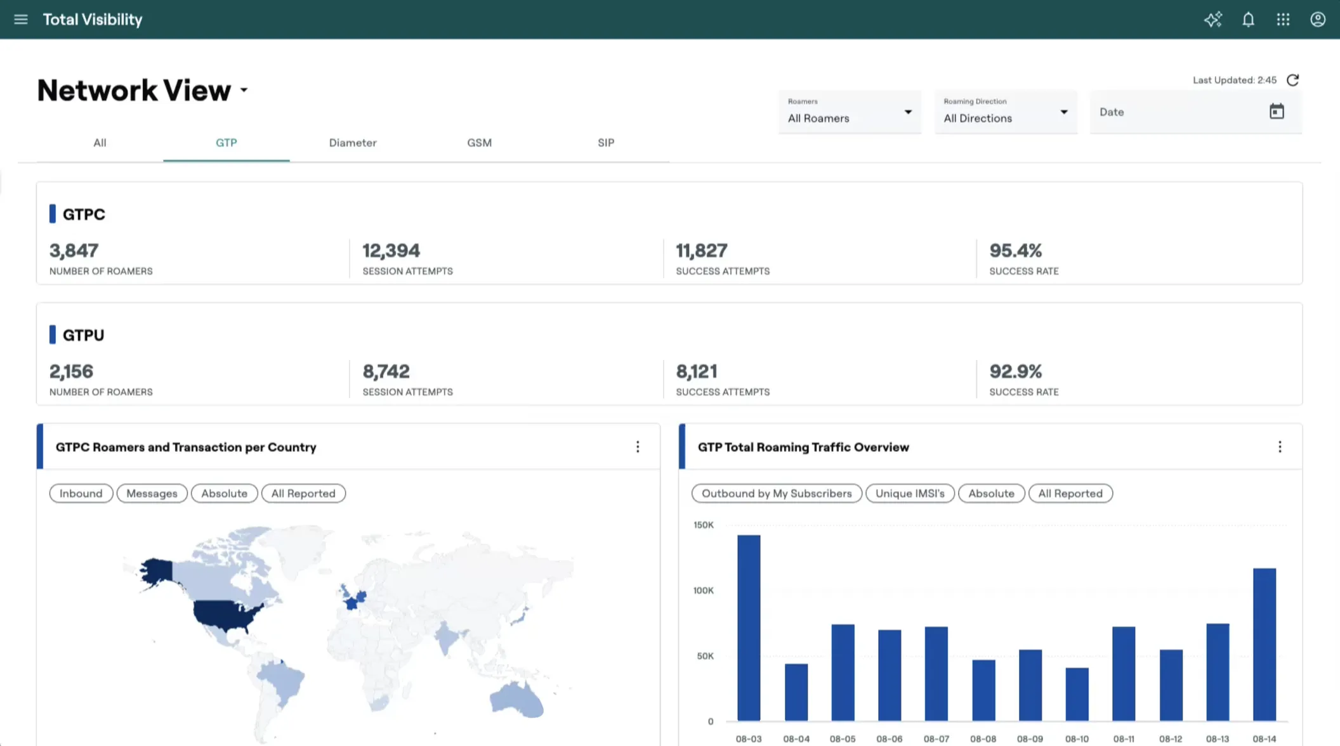Expand the Network View title dropdown
Screen dimensions: 1340x746
244,91
